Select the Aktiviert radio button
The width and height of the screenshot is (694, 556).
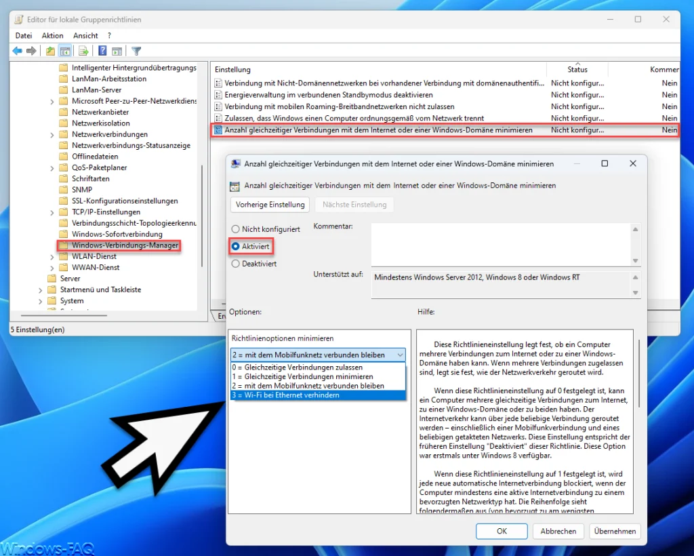tap(235, 246)
